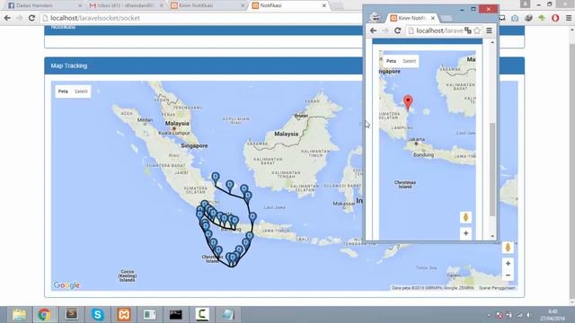
Task: Click the blue camera extension icon
Action: pos(515,18)
